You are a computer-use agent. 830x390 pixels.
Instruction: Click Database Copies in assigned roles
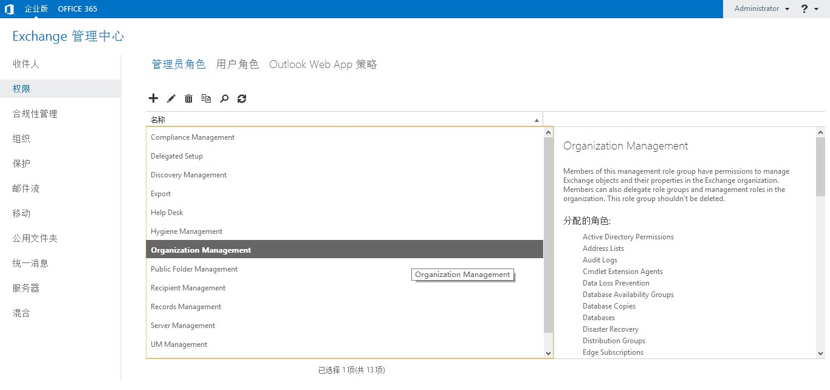point(609,306)
